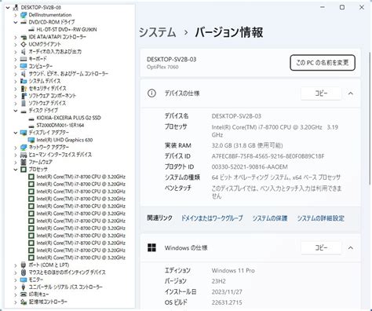Click the バージョン value 23H2
The width and height of the screenshot is (372, 311).
click(219, 281)
